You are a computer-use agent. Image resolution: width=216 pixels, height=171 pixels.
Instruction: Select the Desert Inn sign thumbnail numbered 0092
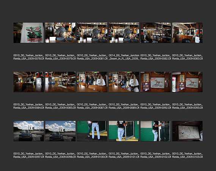point(156,82)
